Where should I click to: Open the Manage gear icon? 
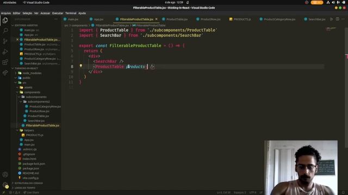tap(5, 185)
